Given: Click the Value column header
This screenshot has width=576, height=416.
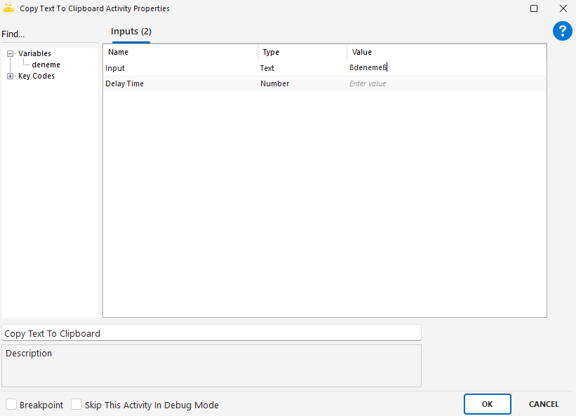Looking at the screenshot, I should [x=362, y=52].
